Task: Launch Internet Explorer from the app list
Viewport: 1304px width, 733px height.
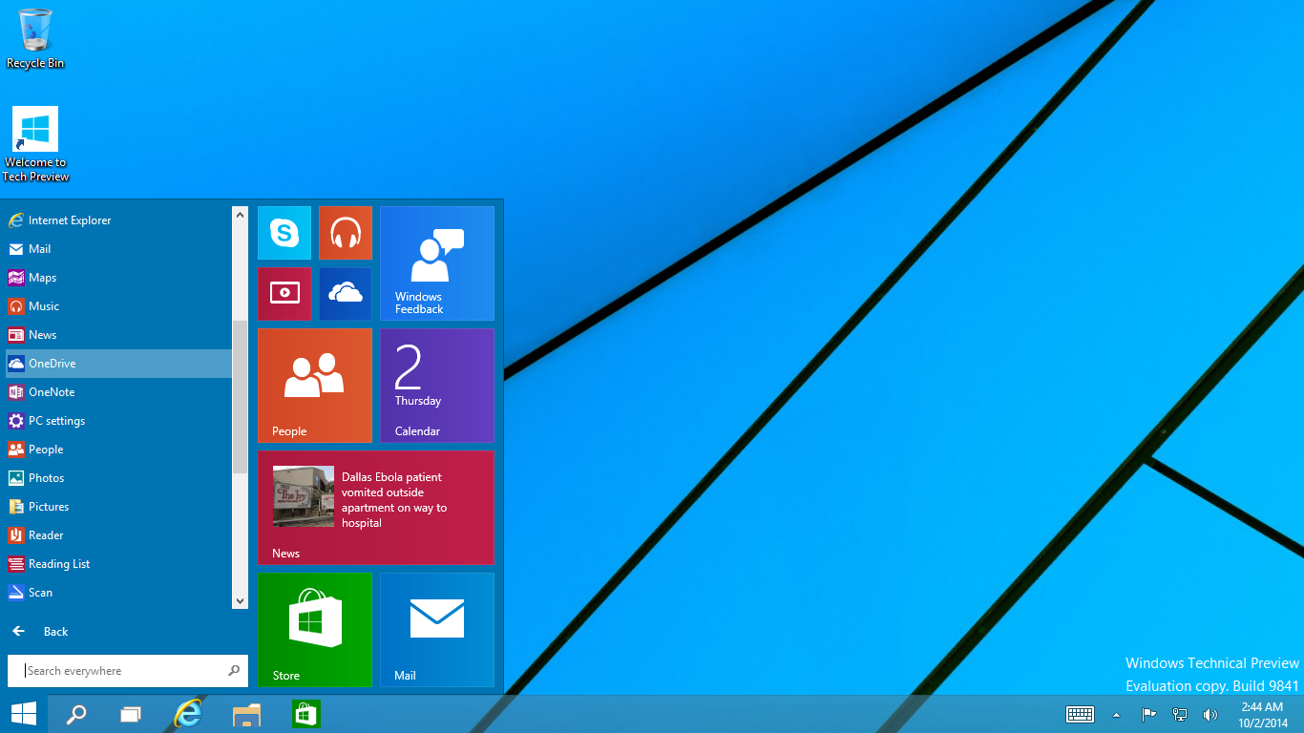Action: pyautogui.click(x=118, y=220)
